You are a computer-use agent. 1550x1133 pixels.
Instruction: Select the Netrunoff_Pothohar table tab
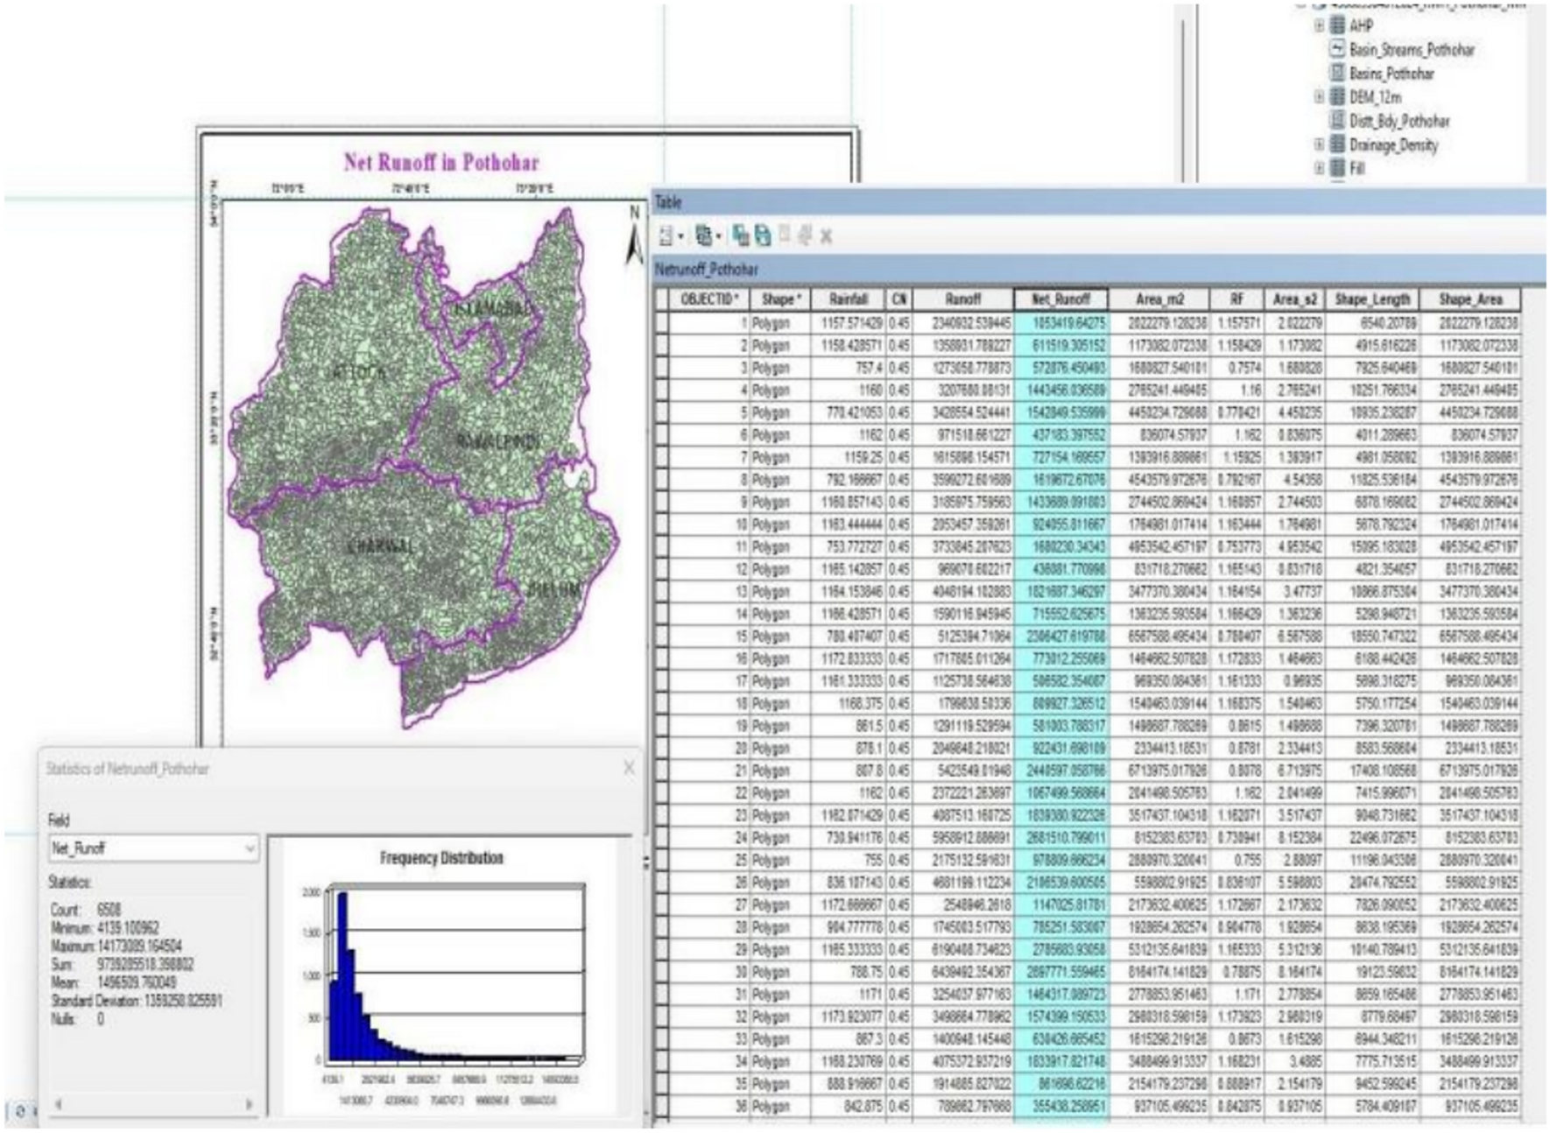(x=707, y=270)
